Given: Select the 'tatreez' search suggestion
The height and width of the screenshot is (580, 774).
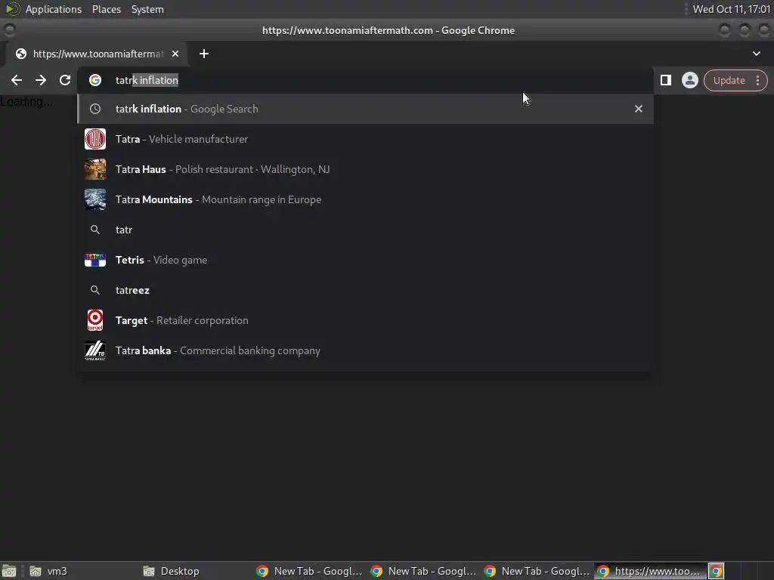Looking at the screenshot, I should pos(365,290).
